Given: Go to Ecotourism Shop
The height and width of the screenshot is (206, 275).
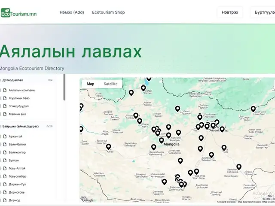Looking at the screenshot, I should tap(108, 12).
